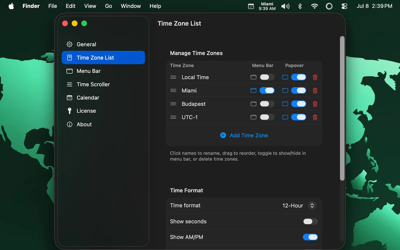Open Menu Bar settings section
The image size is (400, 250).
click(x=103, y=71)
